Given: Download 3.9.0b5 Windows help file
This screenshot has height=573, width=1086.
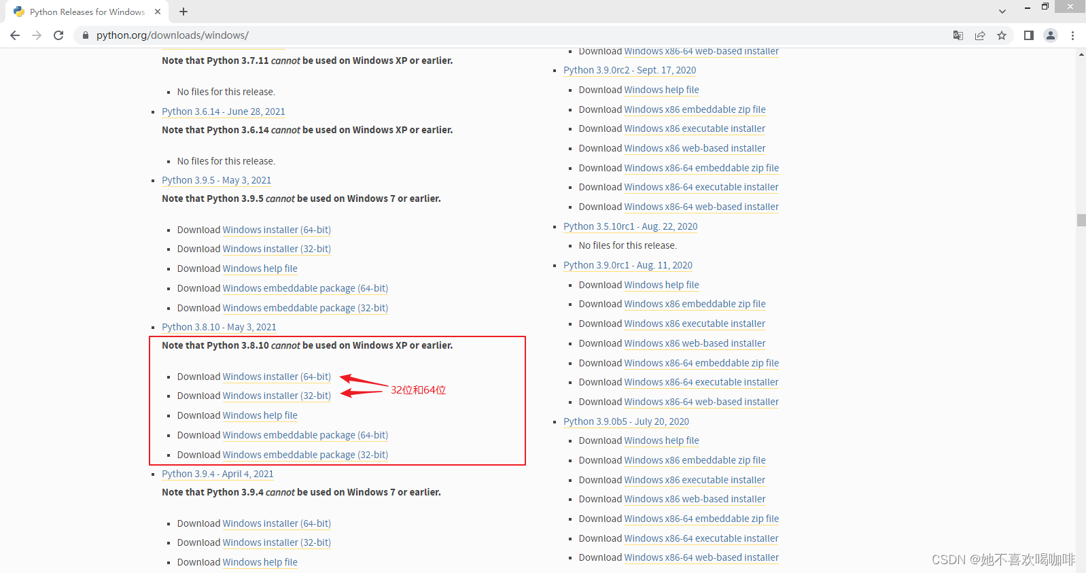Looking at the screenshot, I should (662, 440).
